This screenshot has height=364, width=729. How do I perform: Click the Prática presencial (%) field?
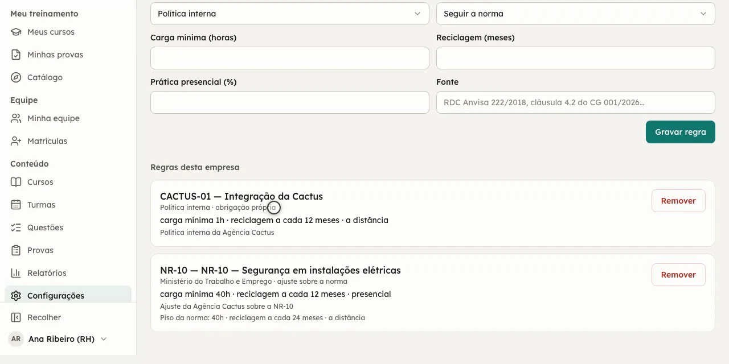[289, 102]
